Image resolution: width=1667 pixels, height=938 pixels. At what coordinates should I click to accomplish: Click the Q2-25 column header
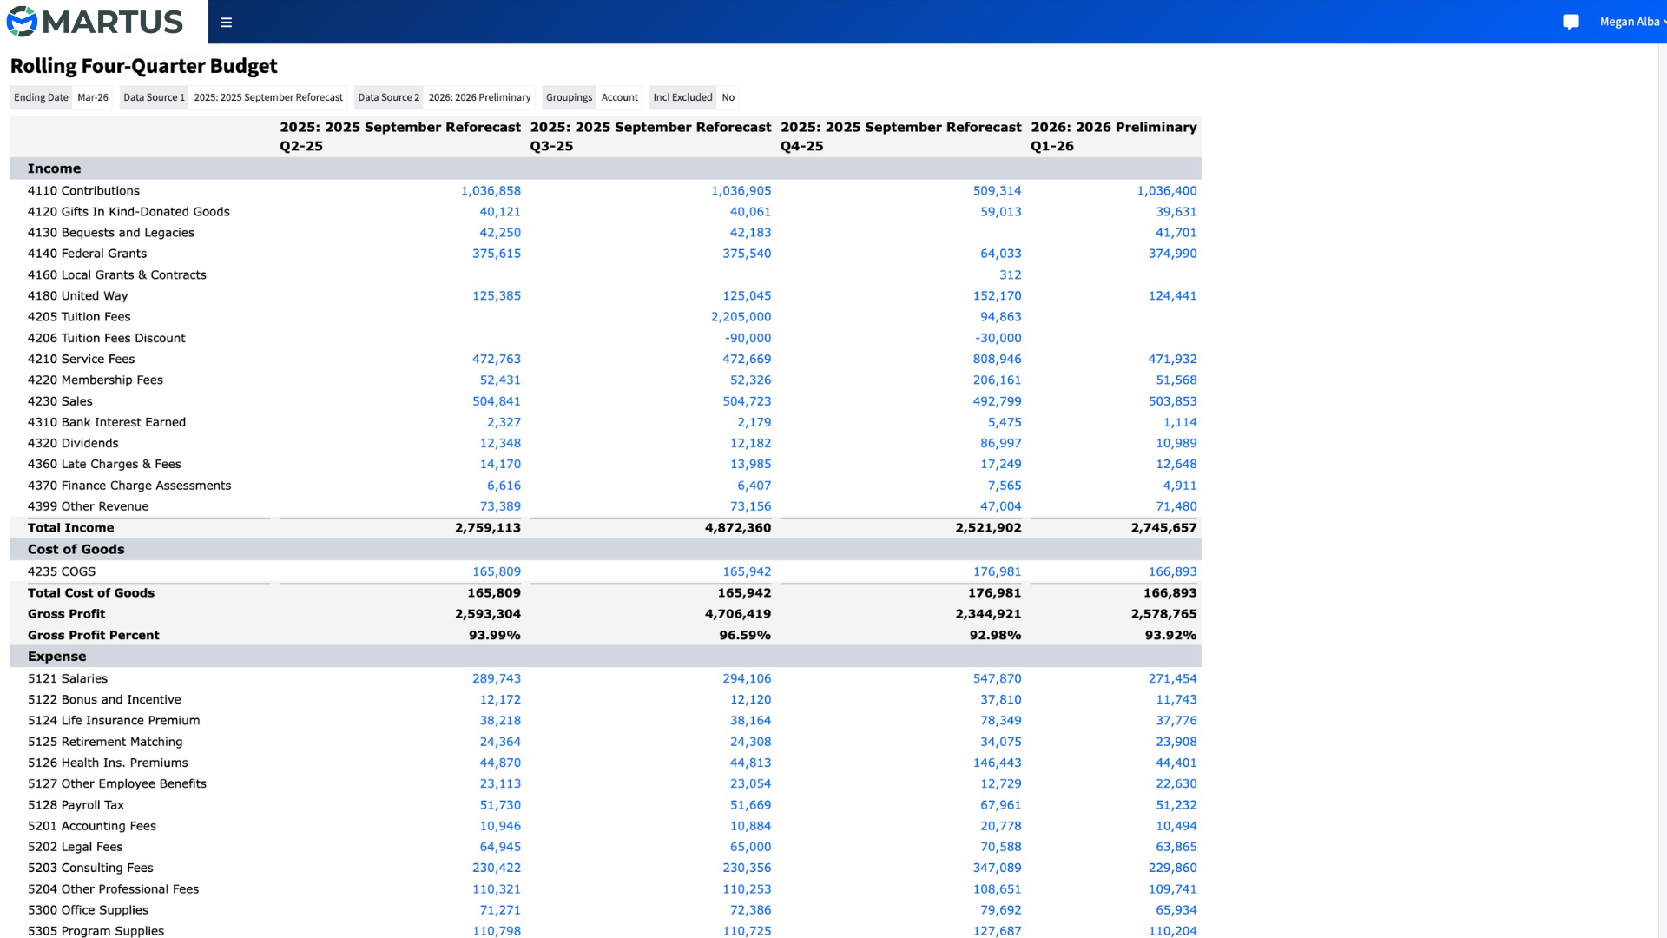pos(400,136)
